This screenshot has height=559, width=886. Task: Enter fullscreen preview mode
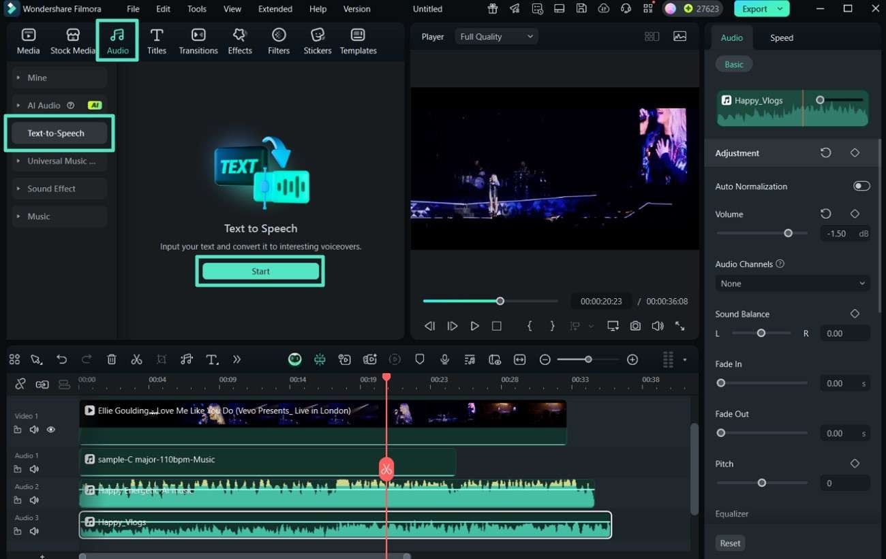pyautogui.click(x=679, y=326)
